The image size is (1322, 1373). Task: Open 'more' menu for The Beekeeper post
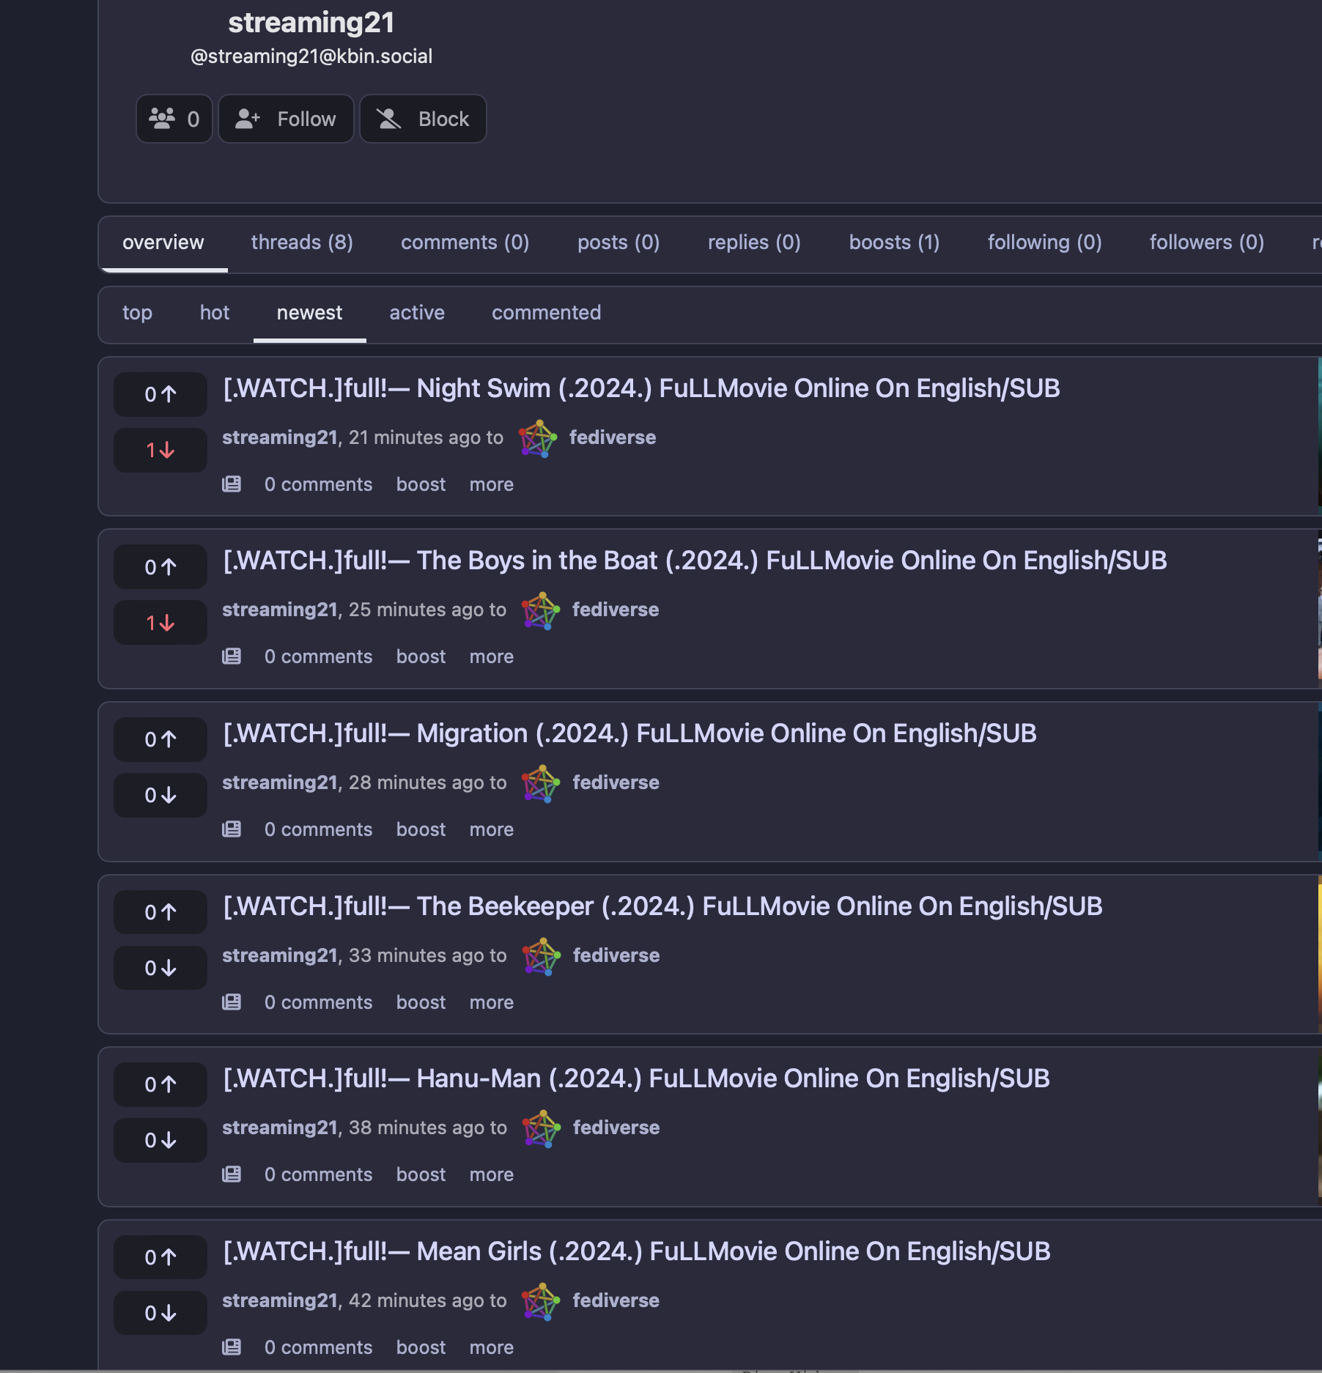coord(491,1002)
